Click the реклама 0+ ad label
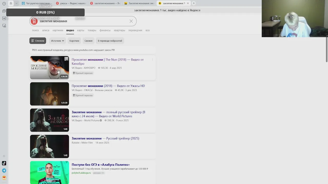This screenshot has height=184, width=328. [99, 173]
